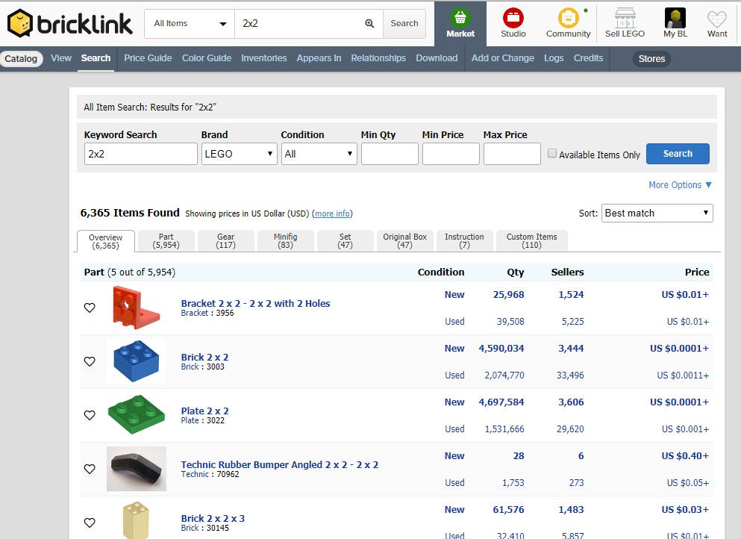Toggle wanted heart for Technic Rubber Bumper
The width and height of the screenshot is (741, 539).
[x=90, y=469]
